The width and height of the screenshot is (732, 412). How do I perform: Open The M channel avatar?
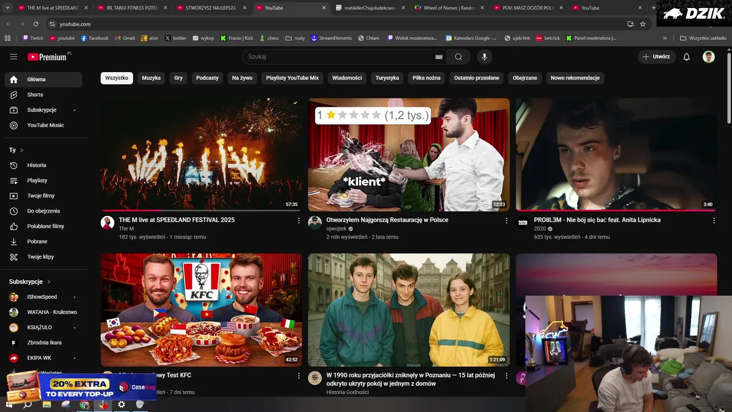pos(108,223)
